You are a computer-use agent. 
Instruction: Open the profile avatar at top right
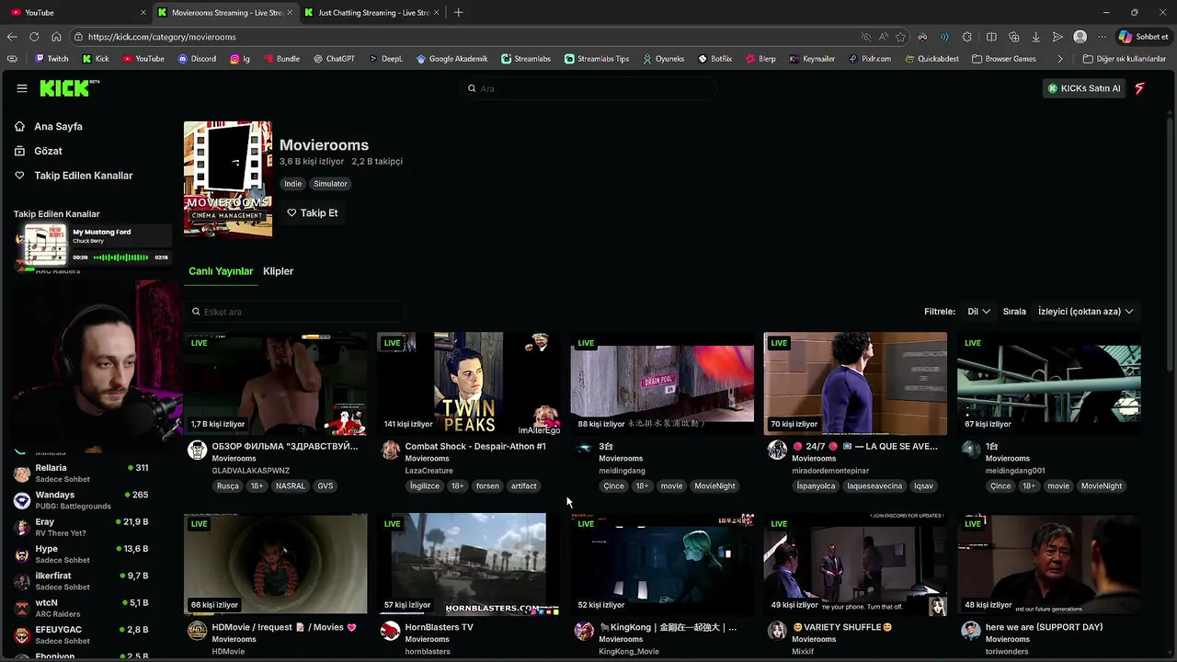[x=1140, y=88]
